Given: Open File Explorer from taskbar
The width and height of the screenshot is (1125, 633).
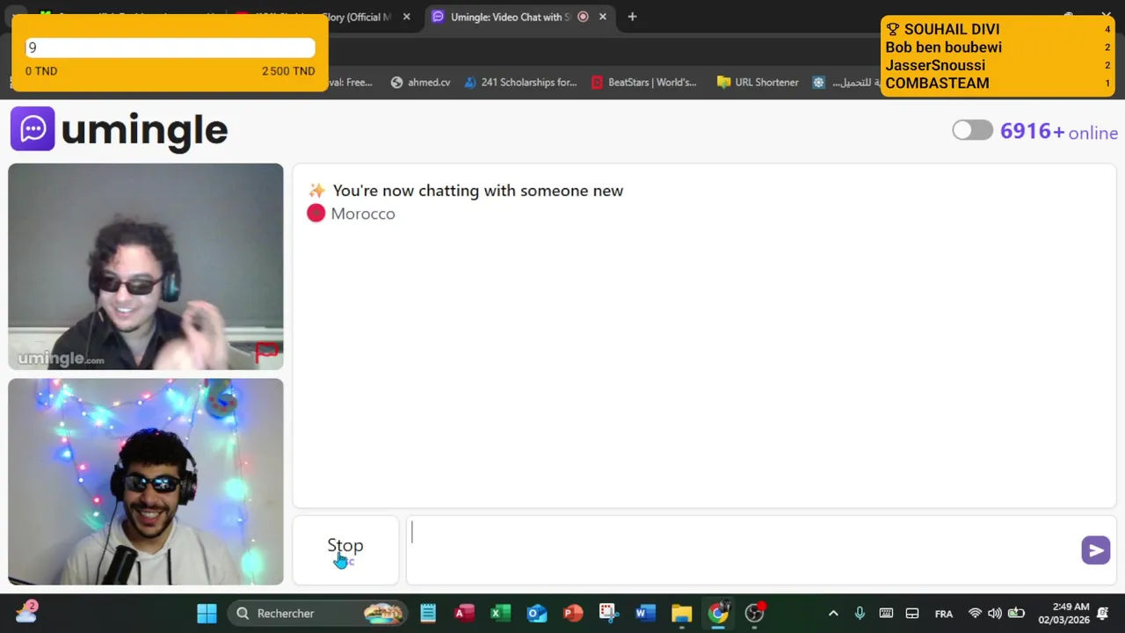Looking at the screenshot, I should click(681, 613).
